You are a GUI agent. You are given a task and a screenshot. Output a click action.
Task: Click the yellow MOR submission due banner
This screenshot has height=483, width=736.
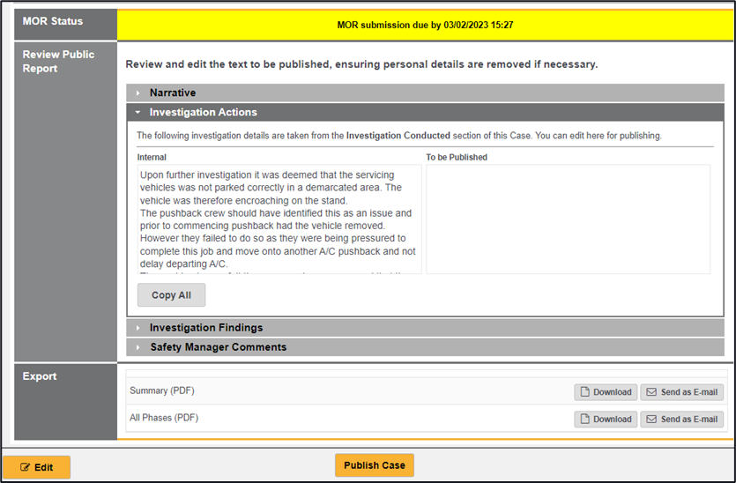click(x=425, y=25)
